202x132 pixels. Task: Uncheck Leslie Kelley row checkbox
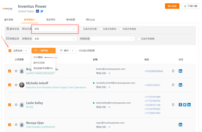9,105
